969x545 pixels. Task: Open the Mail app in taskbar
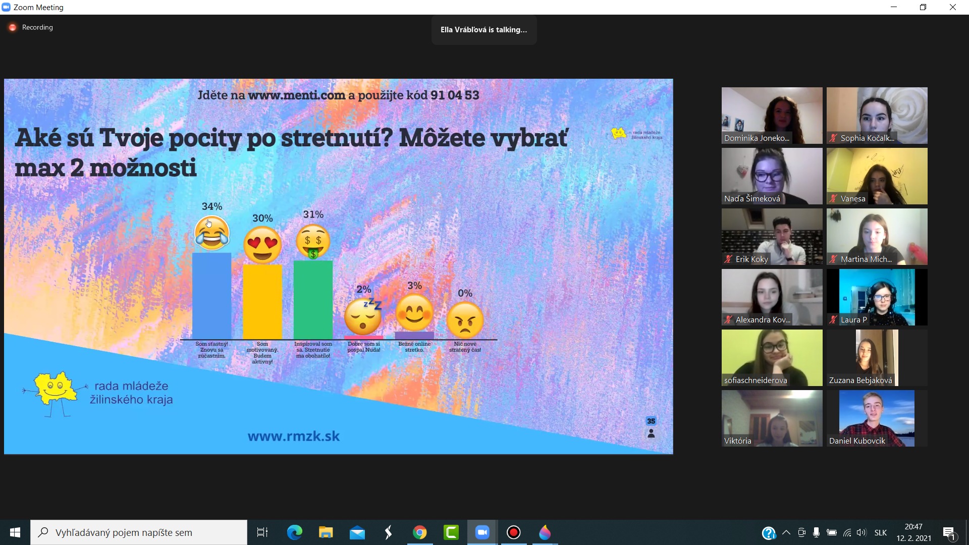click(x=357, y=532)
